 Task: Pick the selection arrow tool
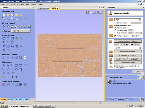[4, 65]
